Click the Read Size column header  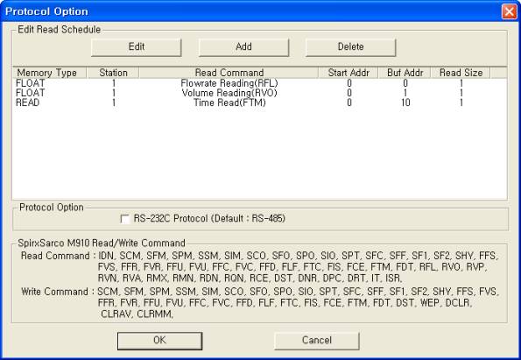tap(461, 73)
